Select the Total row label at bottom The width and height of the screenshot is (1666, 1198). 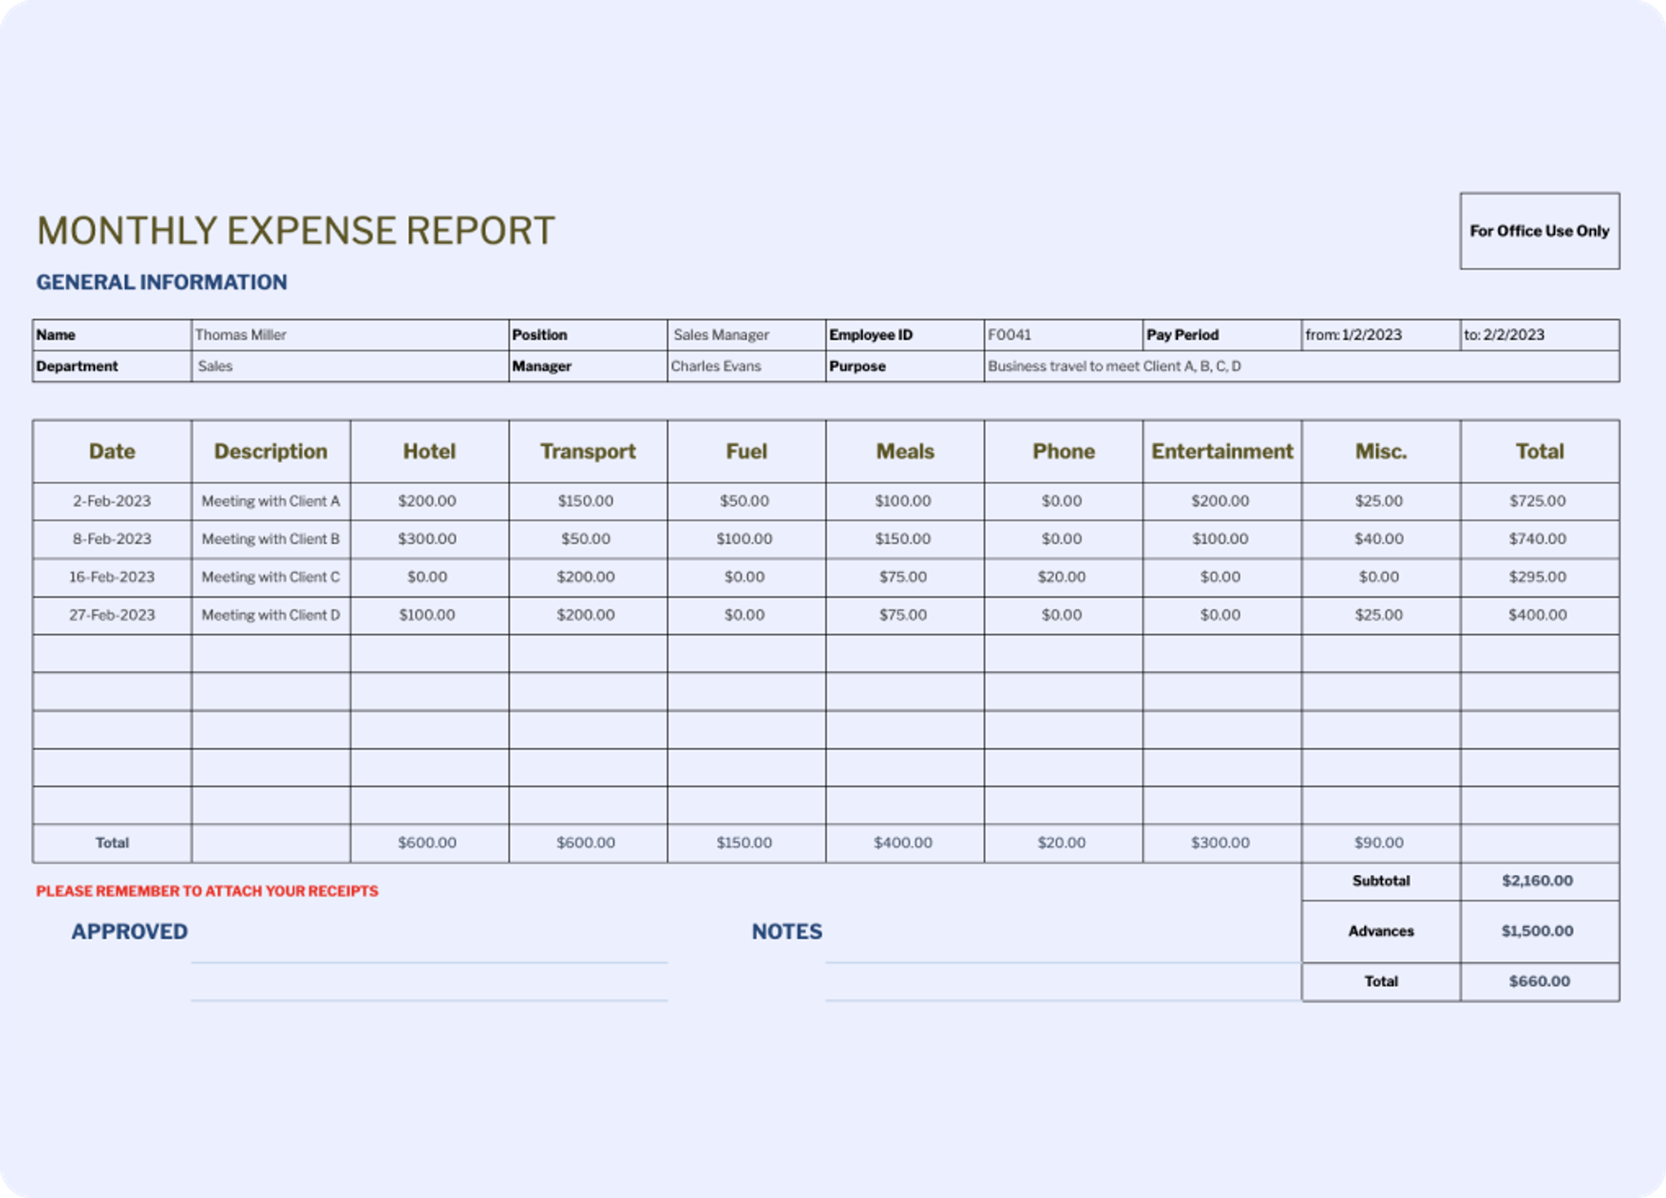[x=111, y=843]
